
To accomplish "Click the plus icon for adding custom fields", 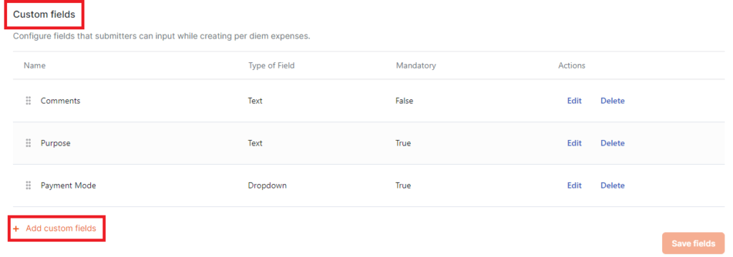I will pos(16,228).
